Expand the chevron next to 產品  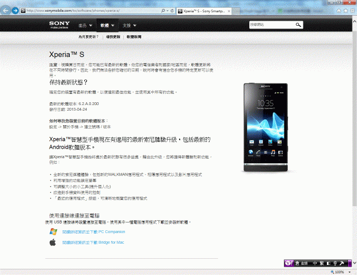(x=90, y=25)
